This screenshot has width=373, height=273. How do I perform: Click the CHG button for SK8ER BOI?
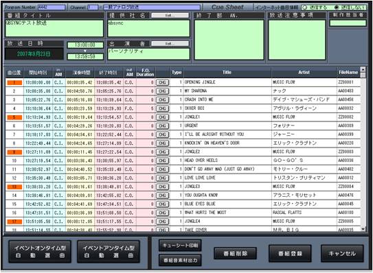pyautogui.click(x=162, y=108)
